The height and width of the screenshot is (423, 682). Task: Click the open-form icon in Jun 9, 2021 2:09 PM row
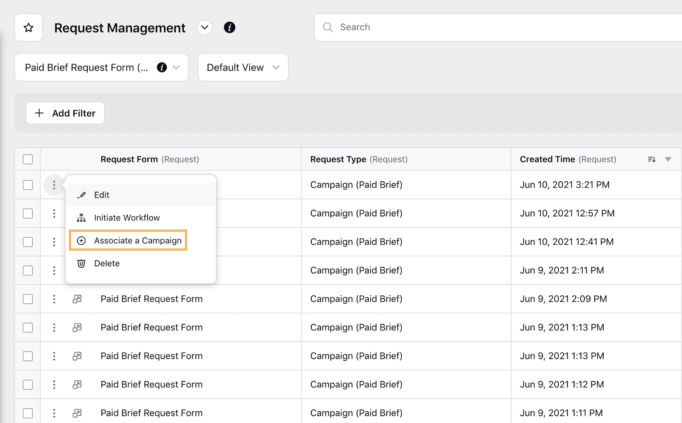pyautogui.click(x=77, y=299)
